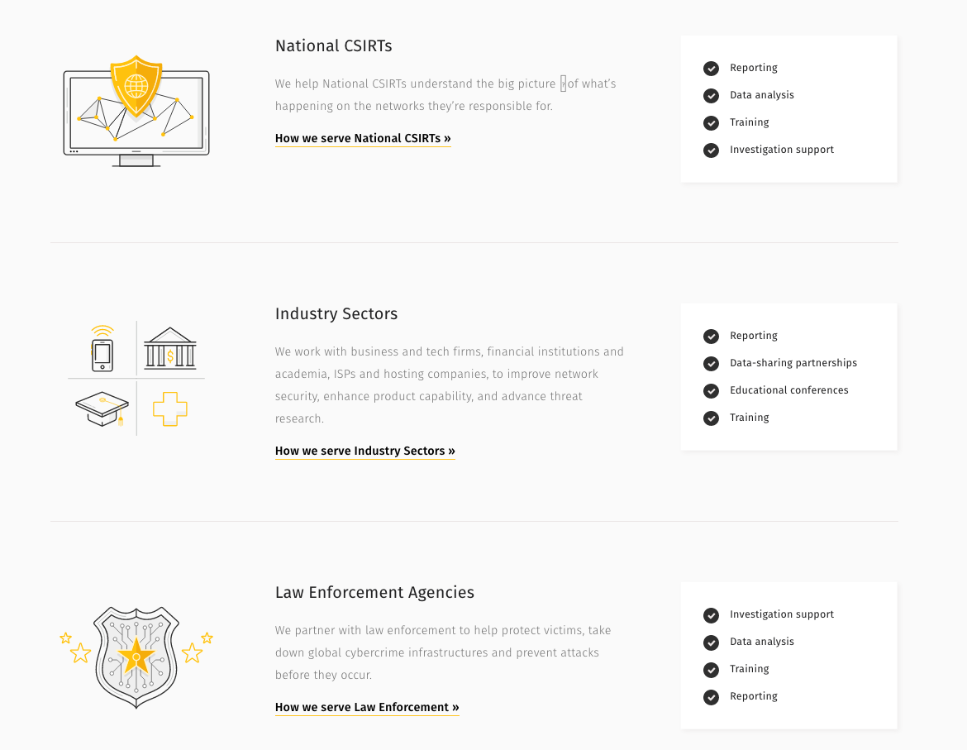Click the checkmark beside Data-sharing partnerships
This screenshot has height=750, width=967.
tap(711, 364)
